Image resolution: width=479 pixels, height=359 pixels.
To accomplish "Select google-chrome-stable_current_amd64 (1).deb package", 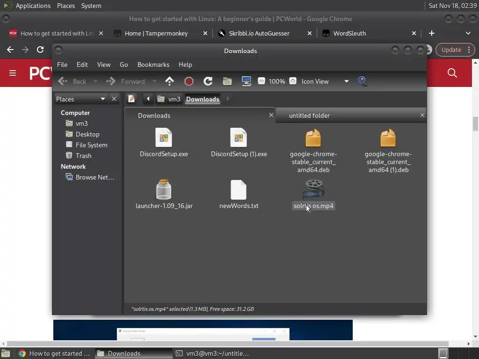I will [388, 138].
